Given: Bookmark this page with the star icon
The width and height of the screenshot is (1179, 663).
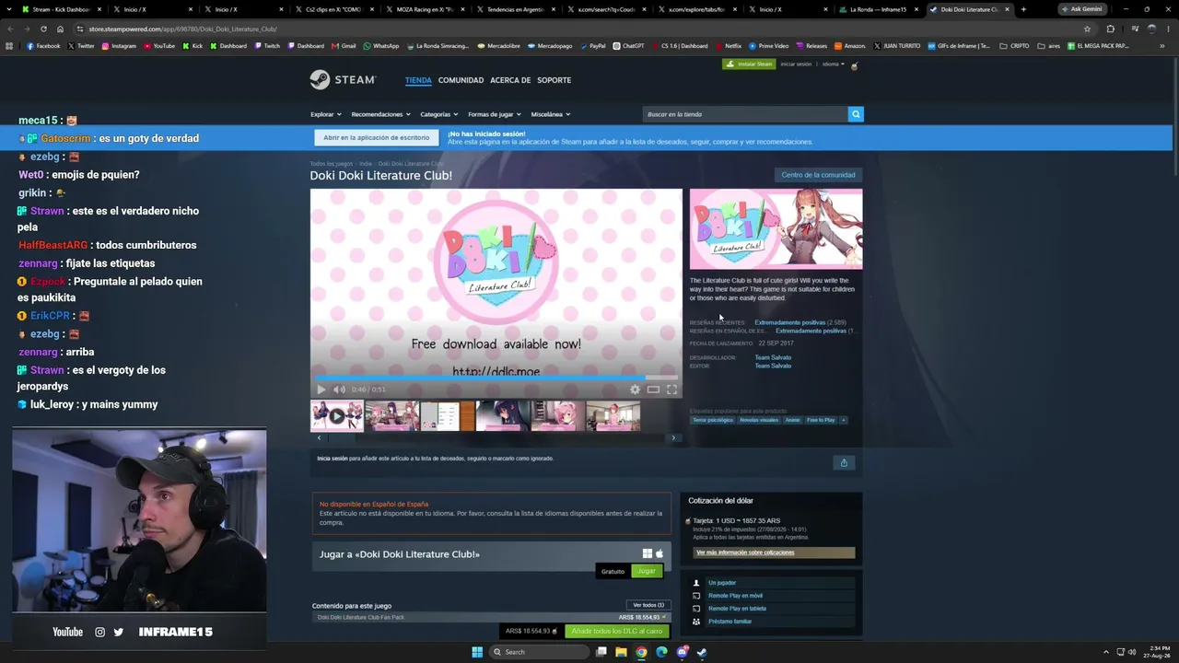Looking at the screenshot, I should coord(1087,29).
